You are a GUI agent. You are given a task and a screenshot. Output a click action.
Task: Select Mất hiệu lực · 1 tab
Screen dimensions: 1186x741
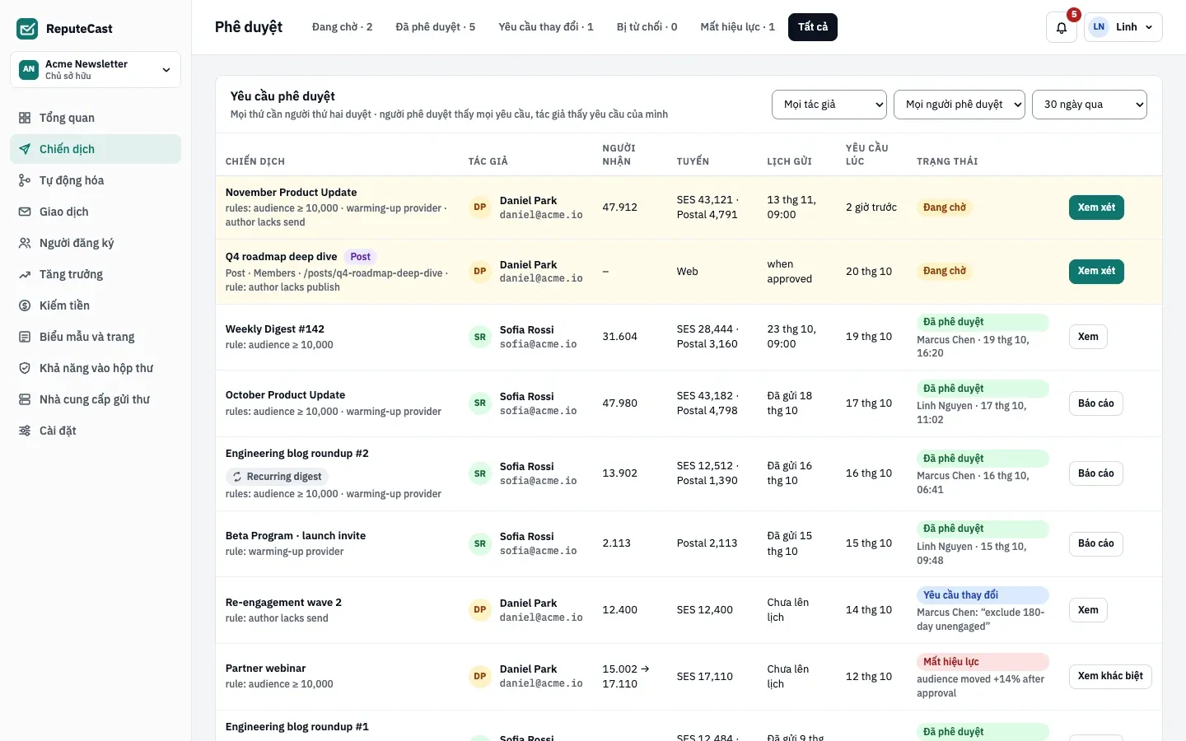738,27
